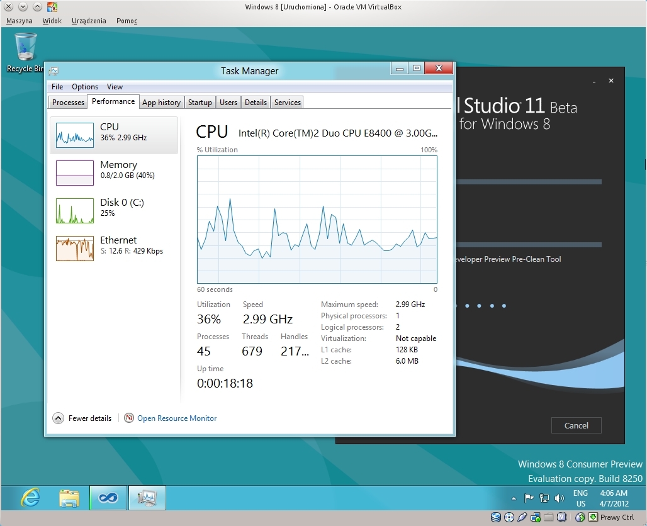Switch to the Performance tab
The image size is (647, 526).
point(113,101)
